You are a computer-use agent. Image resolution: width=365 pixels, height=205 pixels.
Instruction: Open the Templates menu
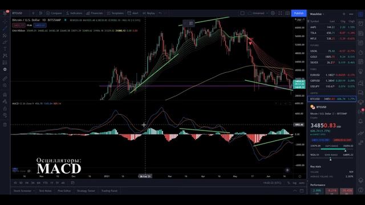pos(115,13)
